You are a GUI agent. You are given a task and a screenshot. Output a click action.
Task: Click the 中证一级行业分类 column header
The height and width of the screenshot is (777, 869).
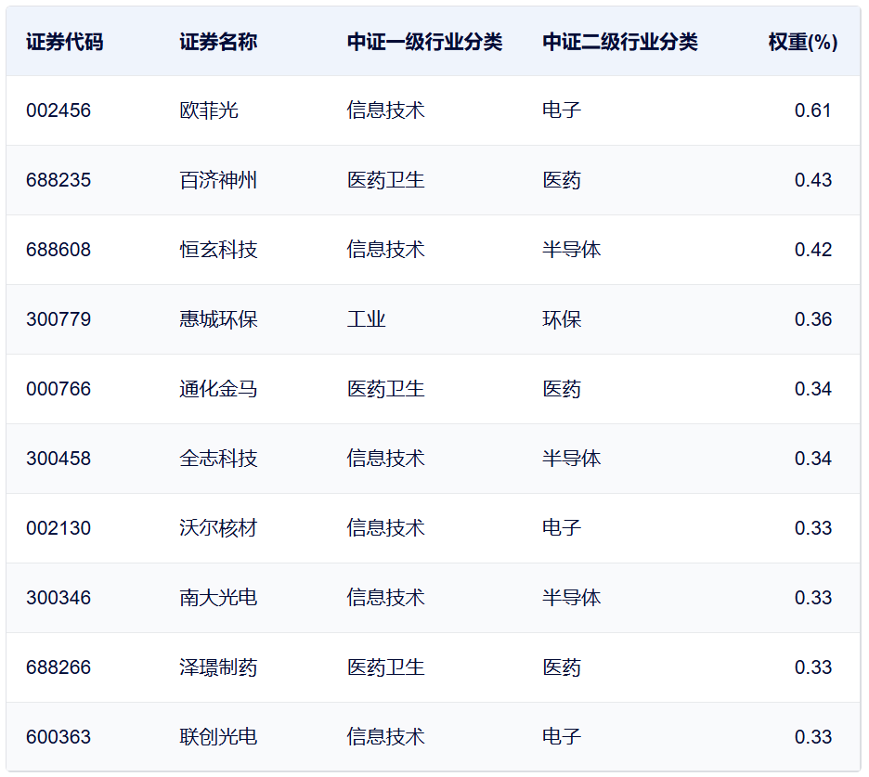424,42
